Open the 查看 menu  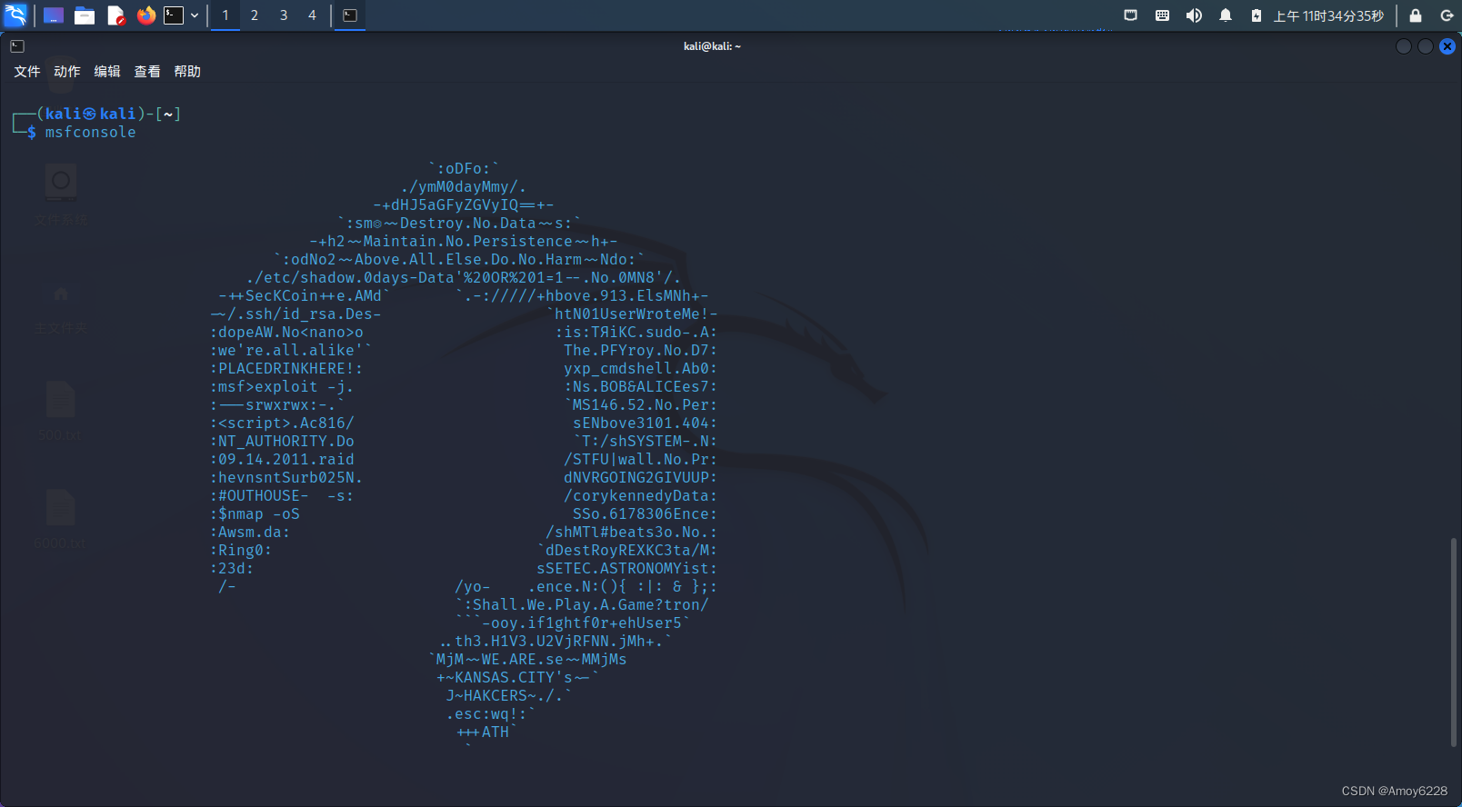click(x=147, y=71)
